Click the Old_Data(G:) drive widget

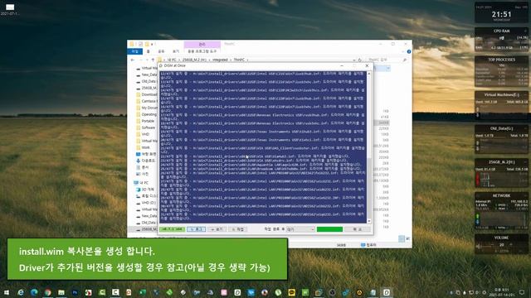[501, 140]
